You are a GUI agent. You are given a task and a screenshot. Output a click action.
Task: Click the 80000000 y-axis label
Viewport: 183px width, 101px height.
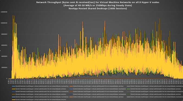tap(4, 34)
